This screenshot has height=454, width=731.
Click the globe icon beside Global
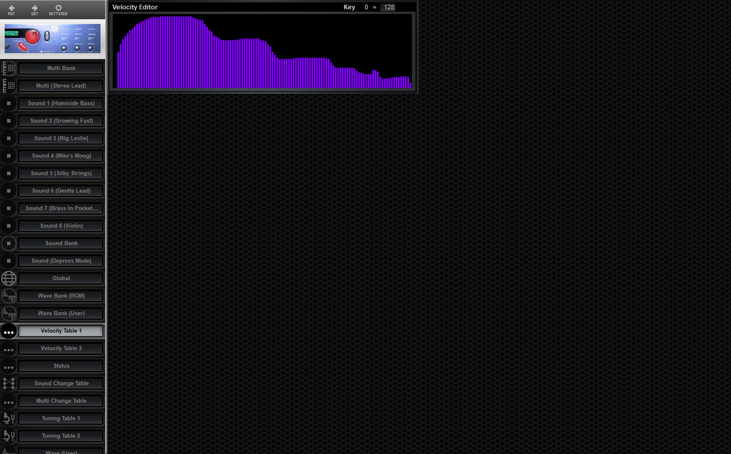click(x=9, y=278)
